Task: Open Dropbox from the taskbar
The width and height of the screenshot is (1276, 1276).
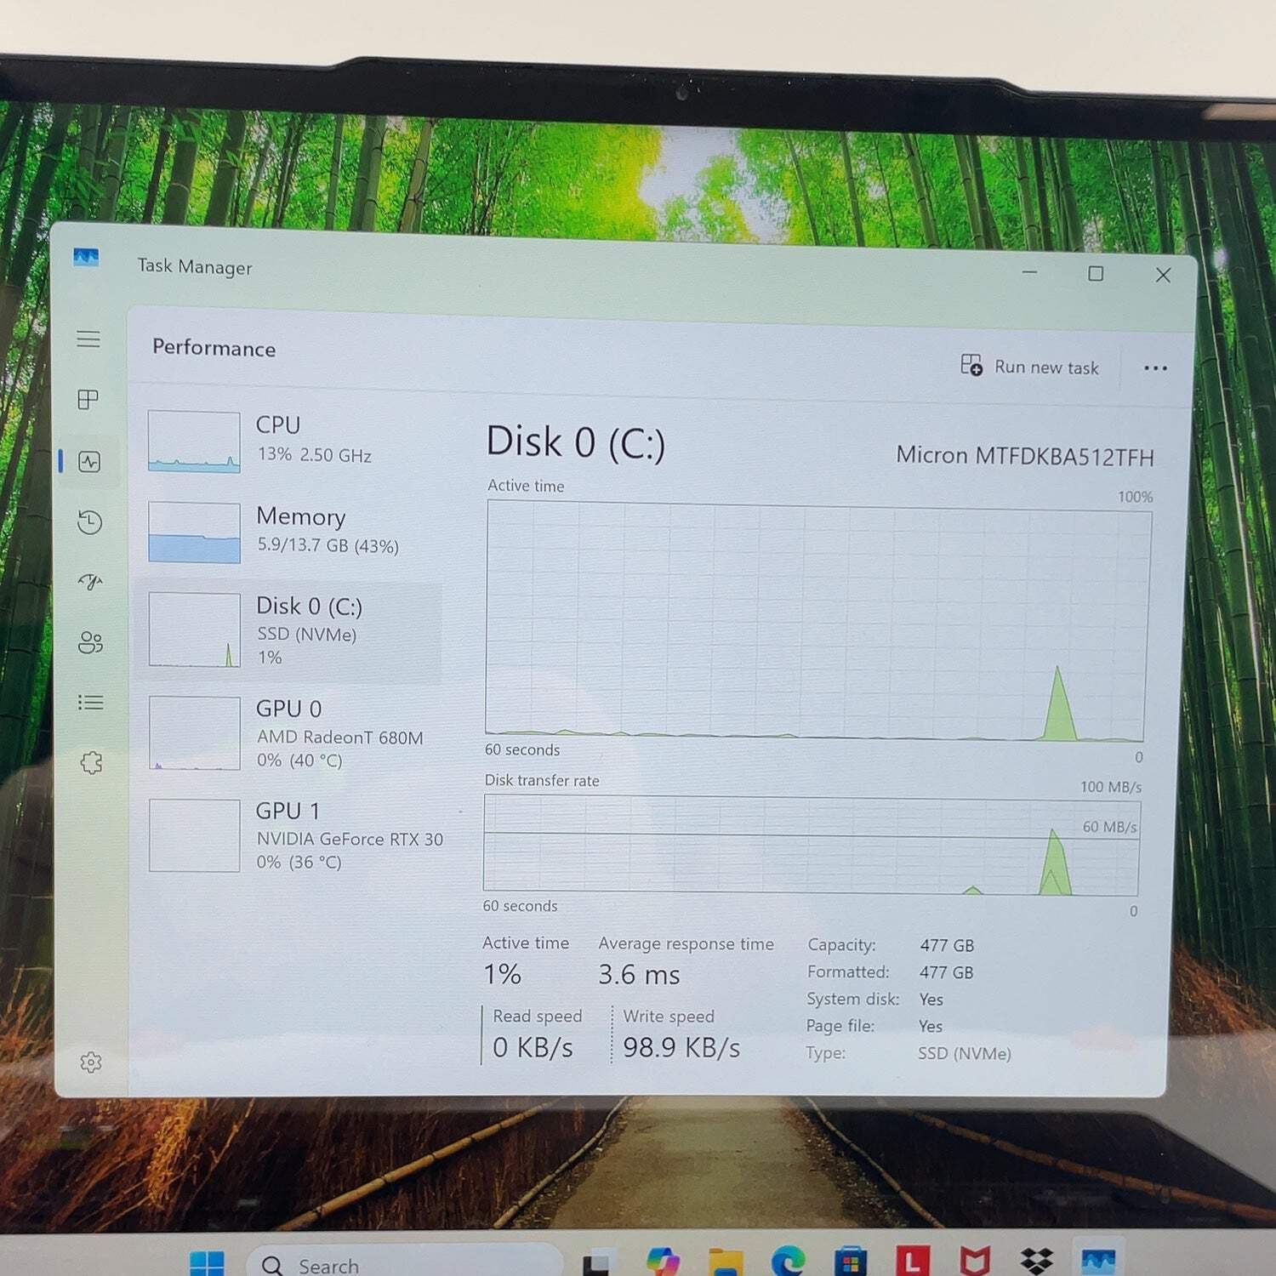Action: [x=1036, y=1262]
